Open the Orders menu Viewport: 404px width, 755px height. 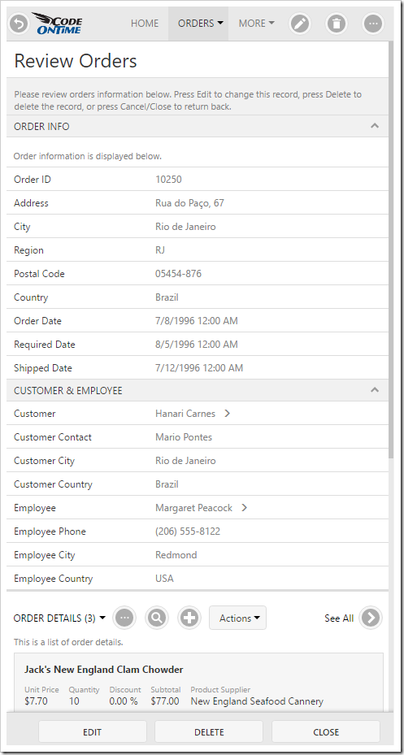pos(198,23)
